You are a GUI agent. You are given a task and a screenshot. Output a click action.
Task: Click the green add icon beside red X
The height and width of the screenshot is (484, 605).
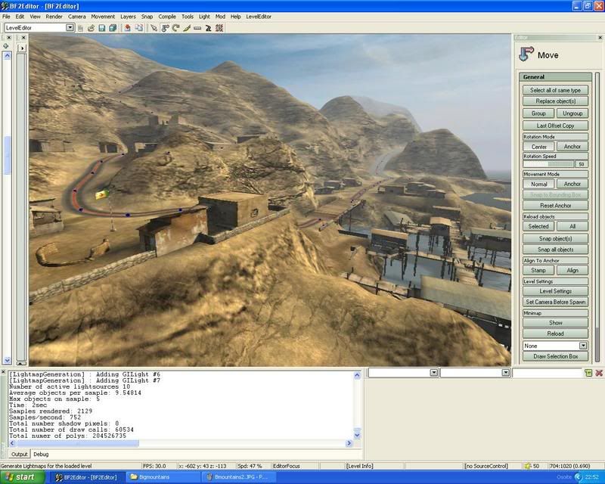pyautogui.click(x=588, y=373)
